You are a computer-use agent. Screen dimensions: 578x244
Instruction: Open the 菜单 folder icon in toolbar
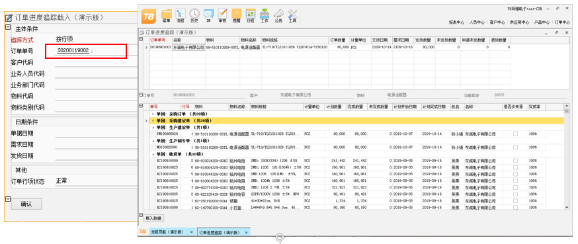pos(167,15)
